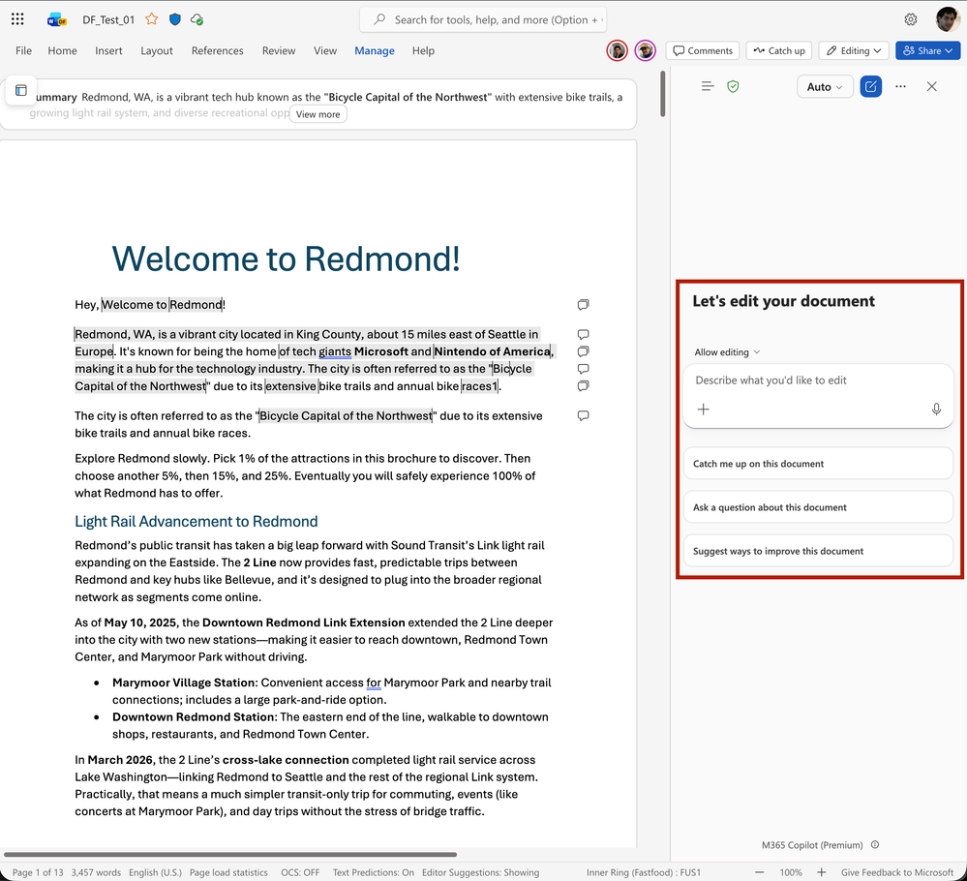Open the Auto mode dropdown

[x=825, y=87]
